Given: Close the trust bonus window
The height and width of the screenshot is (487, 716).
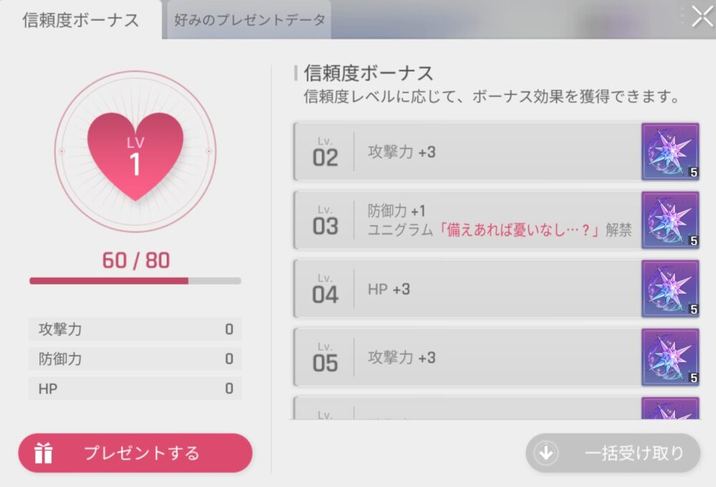Looking at the screenshot, I should click(701, 17).
